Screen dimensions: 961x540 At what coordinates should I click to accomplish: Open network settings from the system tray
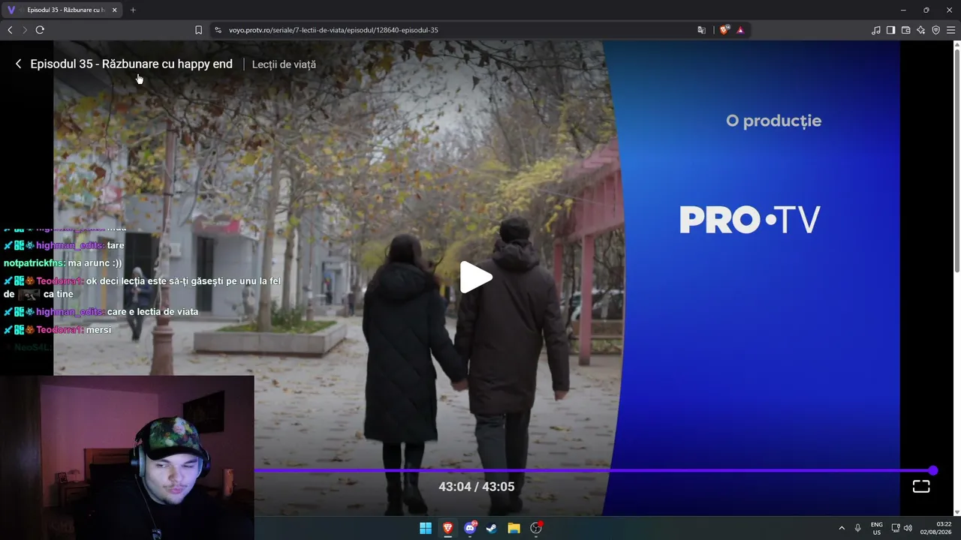click(x=896, y=528)
